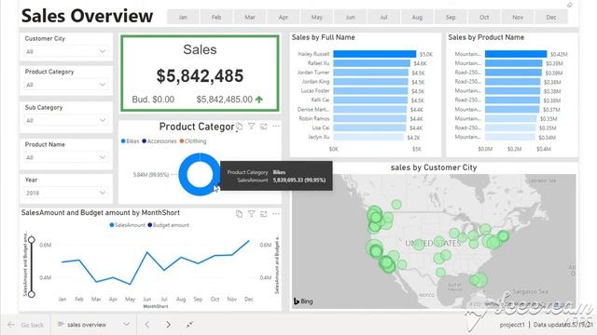Go to previous report page arrow
This screenshot has width=597, height=335.
147,325
